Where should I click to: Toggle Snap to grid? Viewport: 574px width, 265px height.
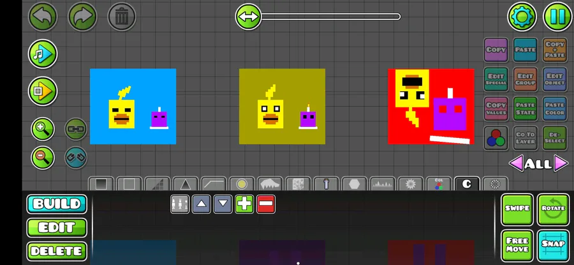(x=553, y=246)
